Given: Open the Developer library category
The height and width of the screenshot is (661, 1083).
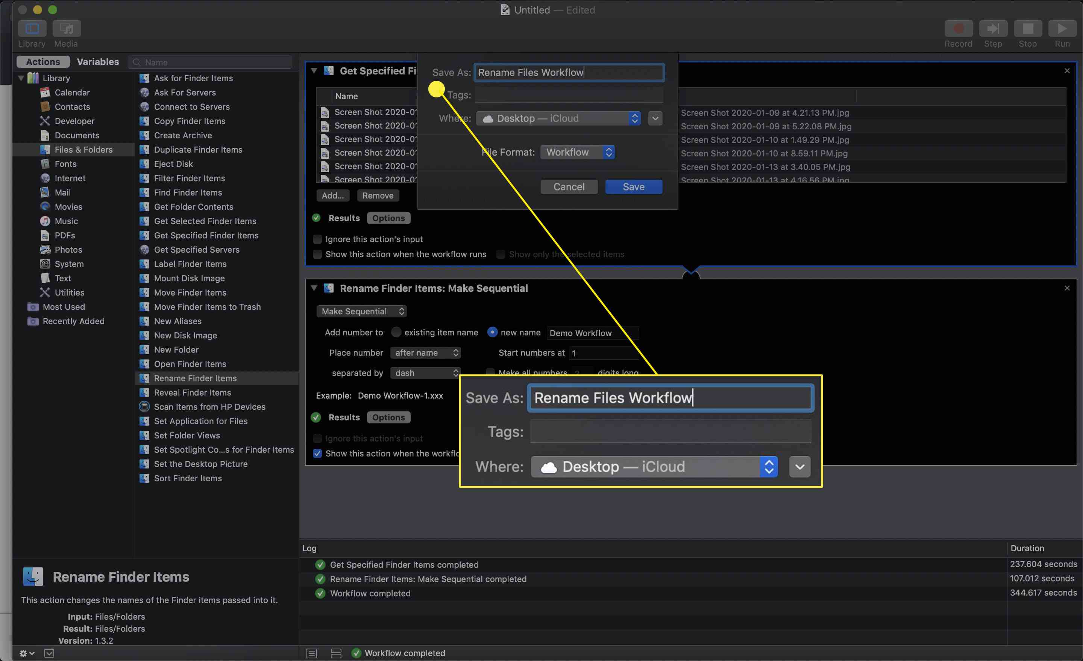Looking at the screenshot, I should click(74, 121).
